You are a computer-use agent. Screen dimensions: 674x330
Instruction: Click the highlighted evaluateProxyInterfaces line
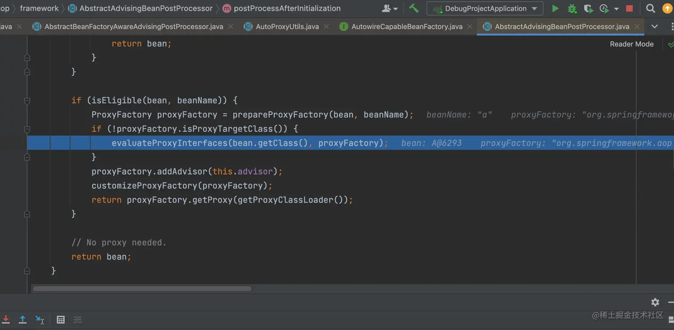coord(350,143)
